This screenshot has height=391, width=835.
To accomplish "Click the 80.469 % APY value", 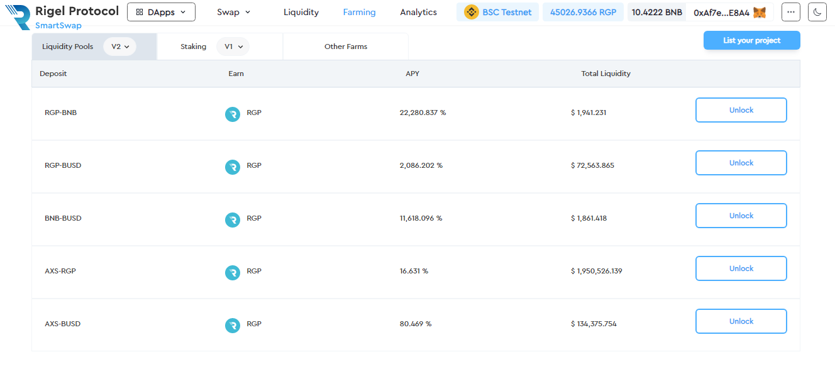I will 416,324.
